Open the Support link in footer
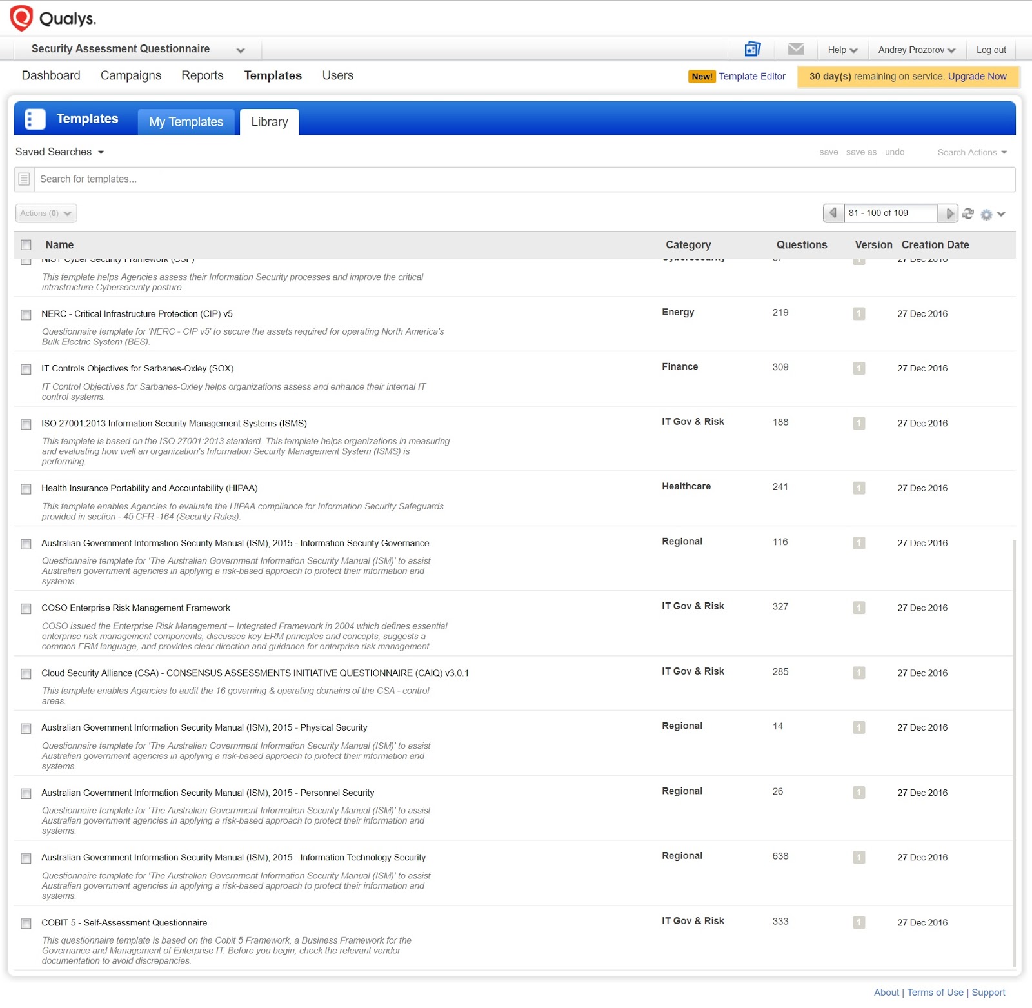 pyautogui.click(x=989, y=993)
